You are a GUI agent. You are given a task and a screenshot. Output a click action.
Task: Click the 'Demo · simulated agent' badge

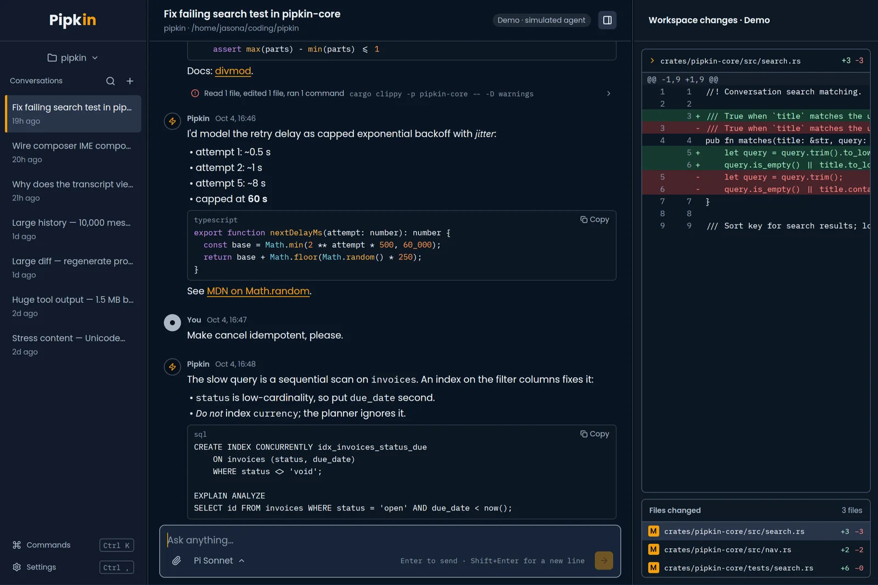(541, 20)
